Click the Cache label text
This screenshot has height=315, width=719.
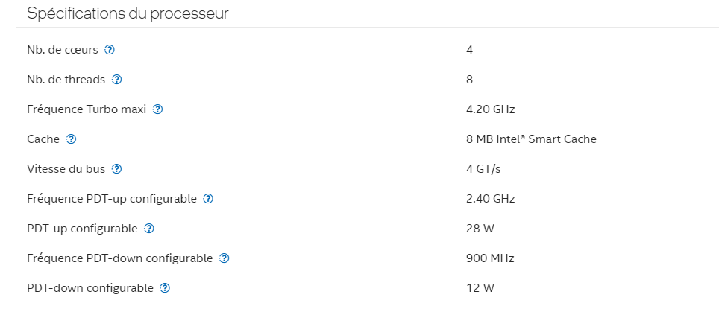click(43, 139)
